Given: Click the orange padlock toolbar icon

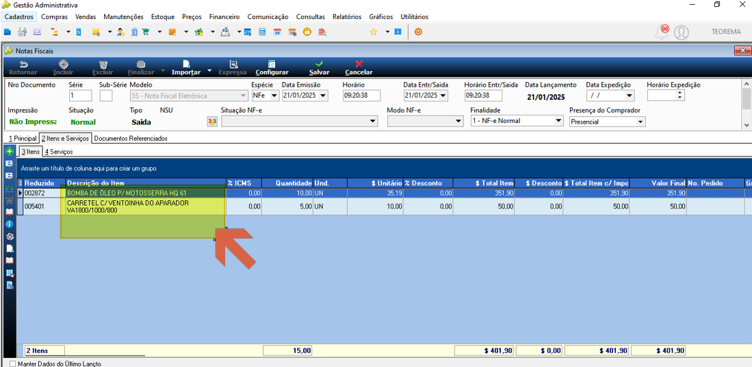Looking at the screenshot, I should (307, 32).
